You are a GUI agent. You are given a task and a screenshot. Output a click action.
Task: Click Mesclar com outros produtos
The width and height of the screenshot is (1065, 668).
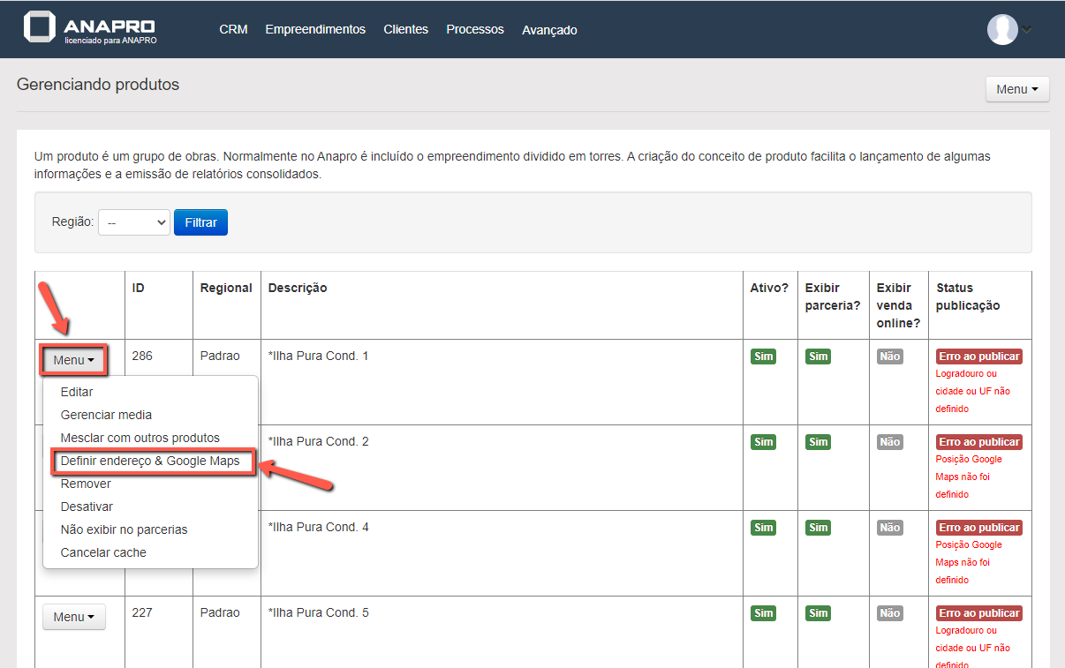pyautogui.click(x=140, y=438)
